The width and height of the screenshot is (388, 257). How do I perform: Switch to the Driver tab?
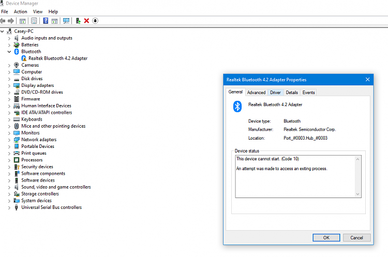[x=275, y=93]
